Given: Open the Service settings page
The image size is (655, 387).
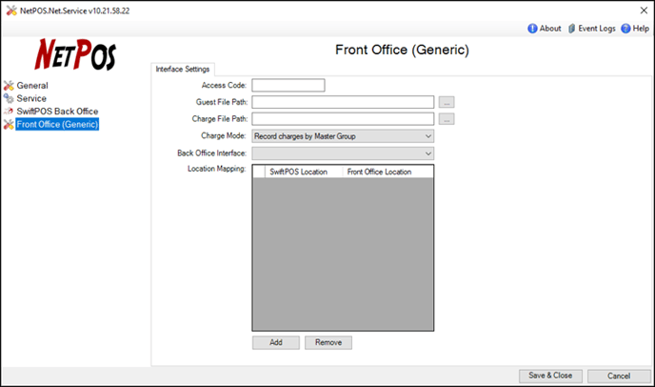Looking at the screenshot, I should pyautogui.click(x=31, y=98).
